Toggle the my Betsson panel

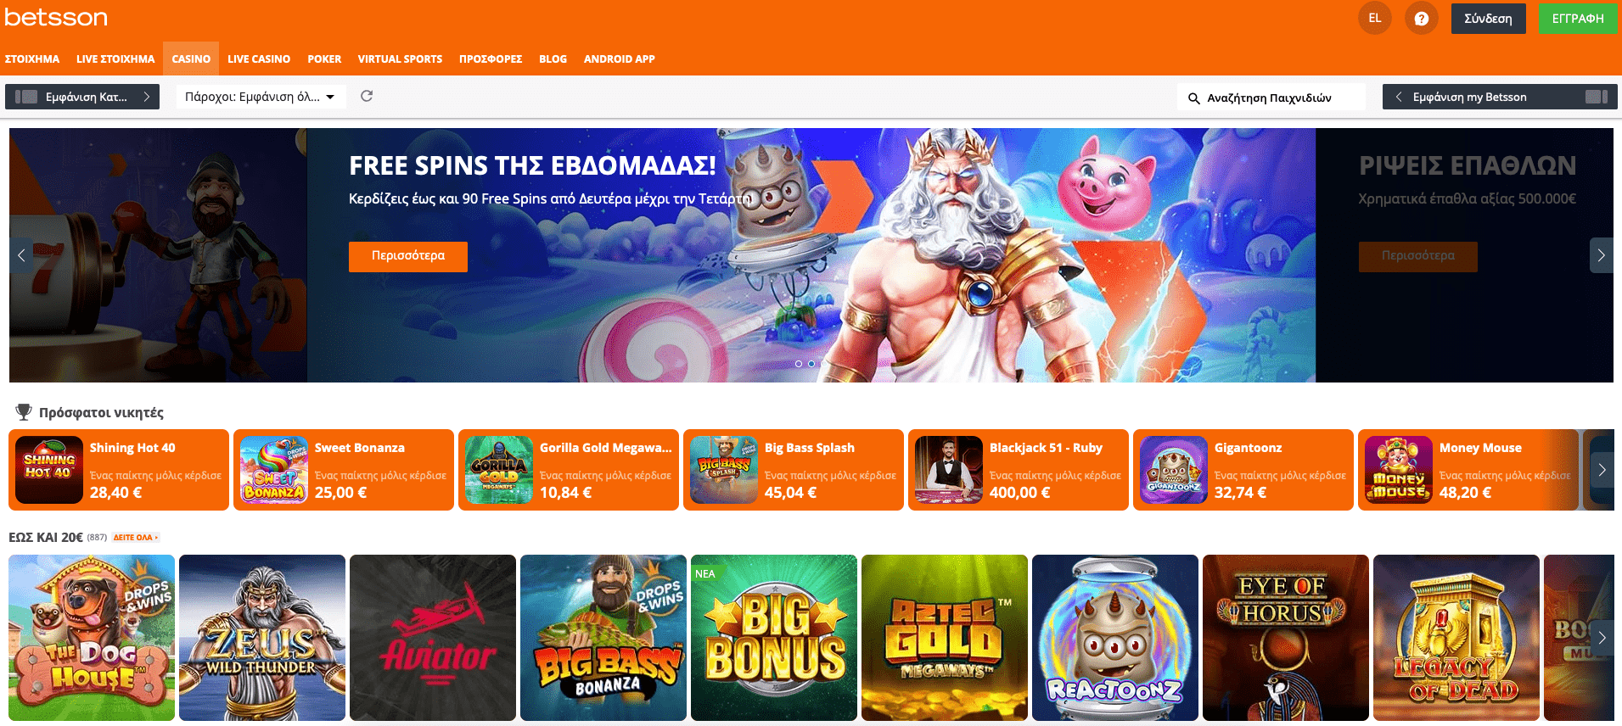click(x=1500, y=97)
